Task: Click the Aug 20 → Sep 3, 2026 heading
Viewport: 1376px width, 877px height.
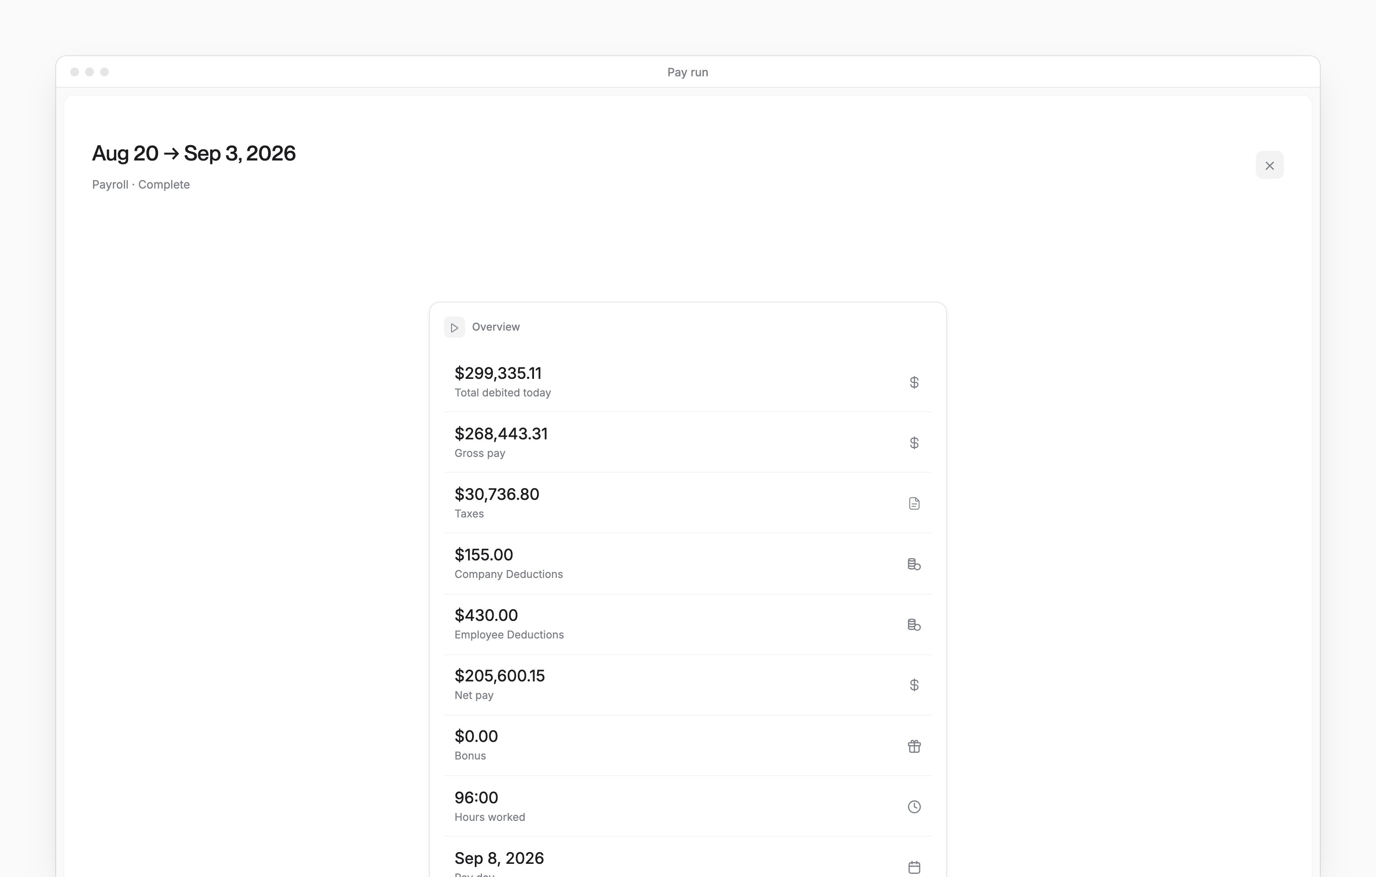Action: point(193,153)
